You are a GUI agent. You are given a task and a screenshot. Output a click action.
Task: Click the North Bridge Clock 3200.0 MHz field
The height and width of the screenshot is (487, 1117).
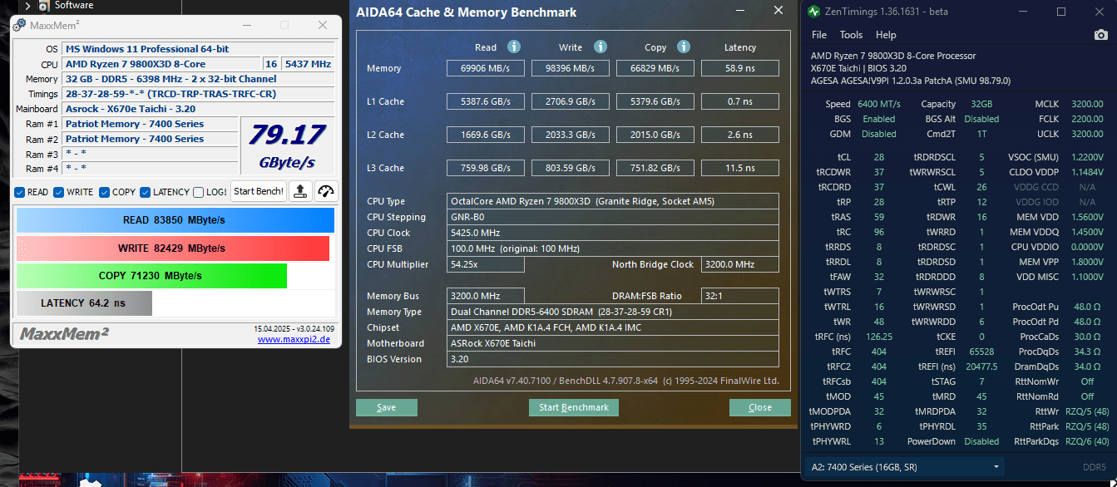pyautogui.click(x=740, y=264)
